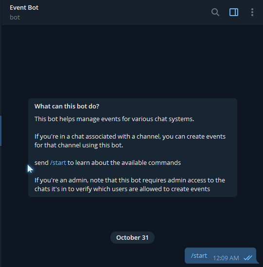This screenshot has height=267, width=263.
Task: Click the 'bot' status under the title
Action: coord(15,18)
